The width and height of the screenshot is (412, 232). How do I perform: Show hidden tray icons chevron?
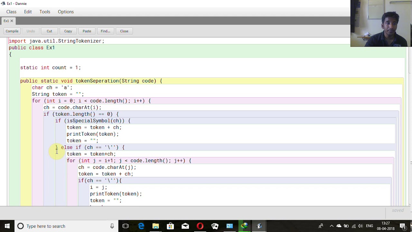click(332, 226)
